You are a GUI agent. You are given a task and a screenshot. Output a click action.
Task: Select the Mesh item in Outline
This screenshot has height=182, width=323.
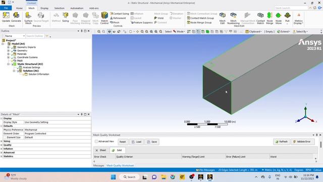pos(20,61)
